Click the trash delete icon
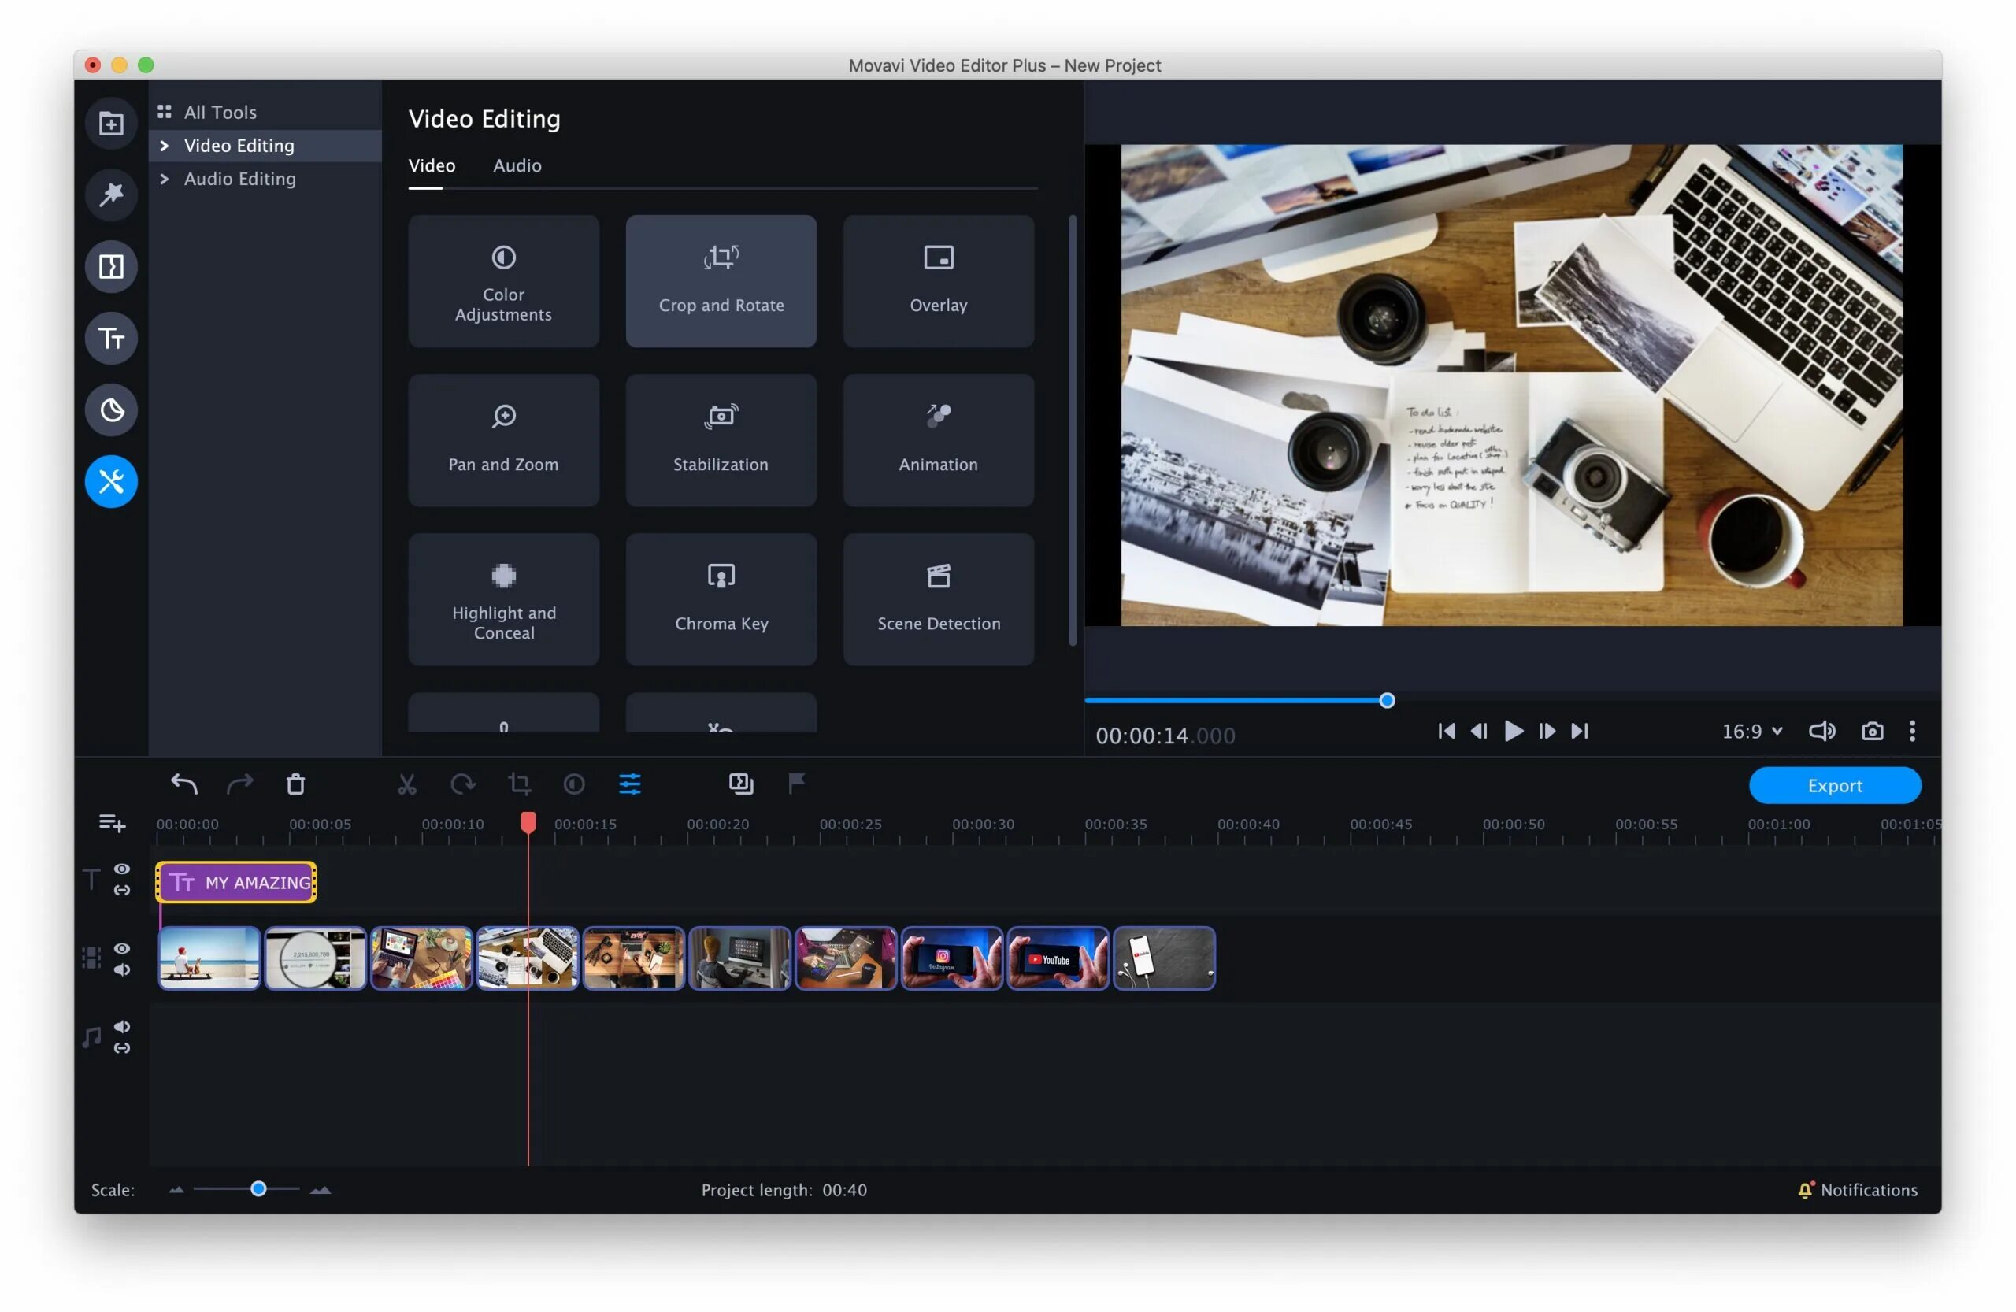2016x1312 pixels. [295, 784]
